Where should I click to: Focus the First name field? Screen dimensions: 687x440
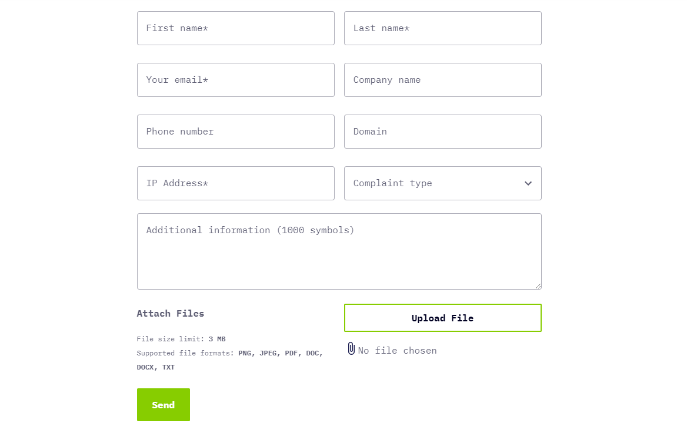coord(236,28)
